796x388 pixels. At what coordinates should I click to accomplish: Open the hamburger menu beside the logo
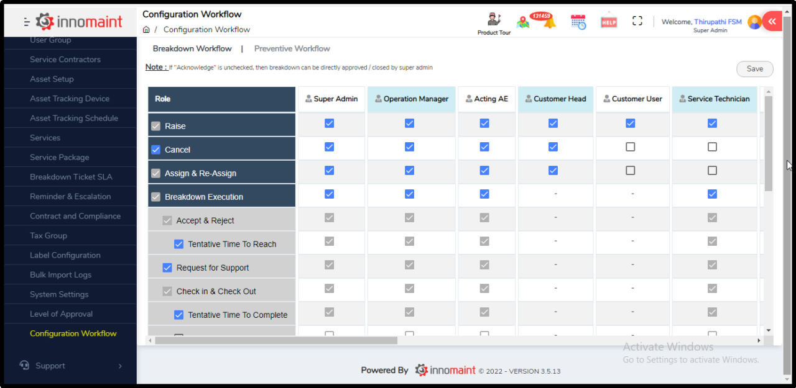[x=25, y=20]
